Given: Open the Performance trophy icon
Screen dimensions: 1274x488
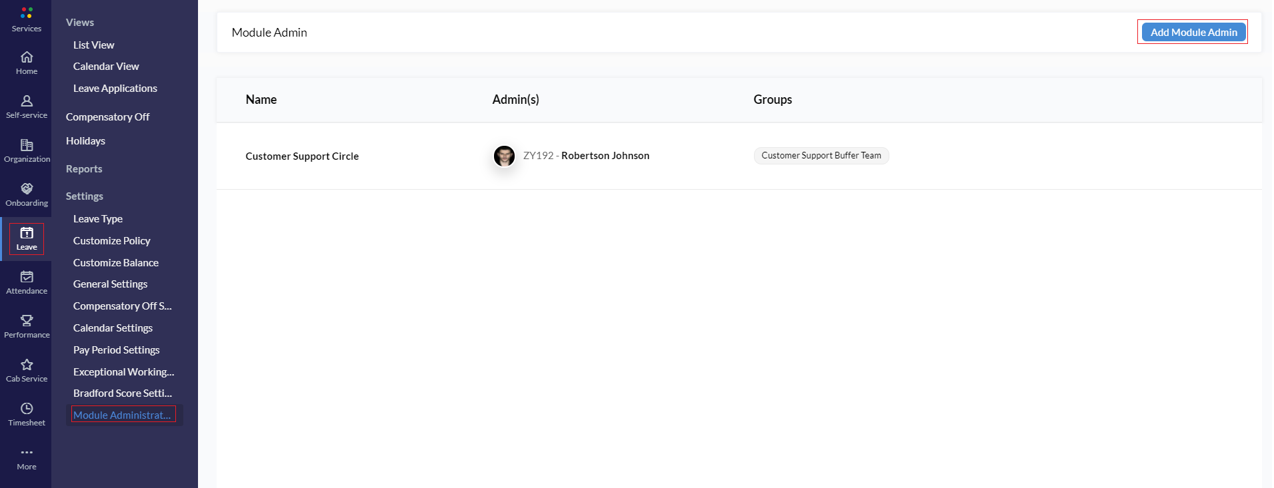Looking at the screenshot, I should point(27,320).
